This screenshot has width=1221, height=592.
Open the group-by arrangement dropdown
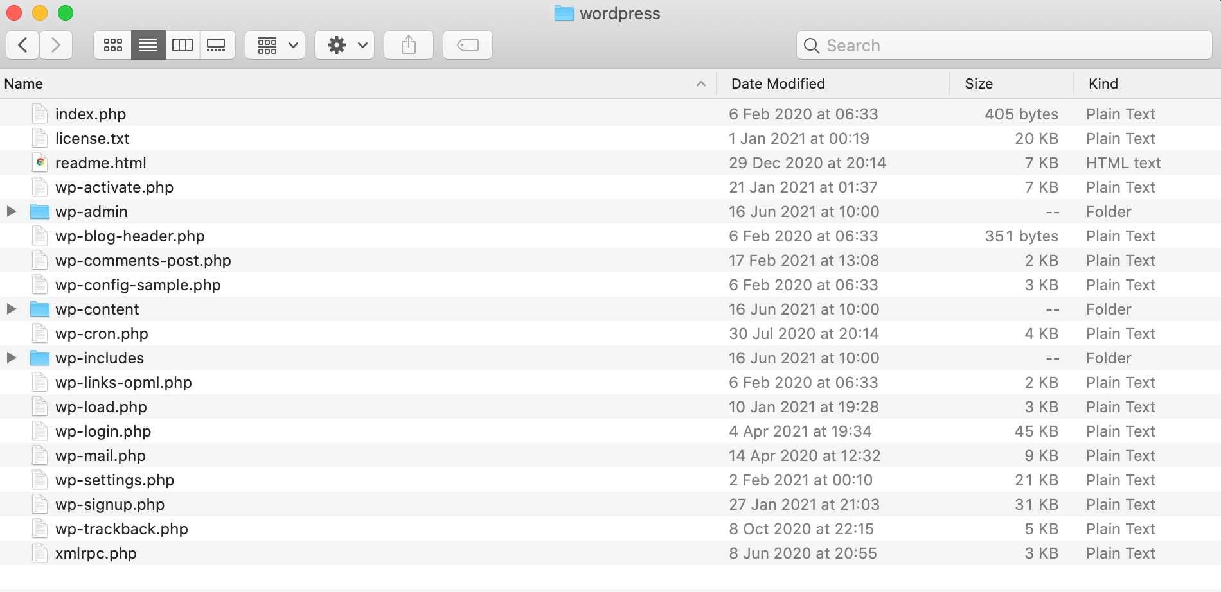[x=276, y=45]
